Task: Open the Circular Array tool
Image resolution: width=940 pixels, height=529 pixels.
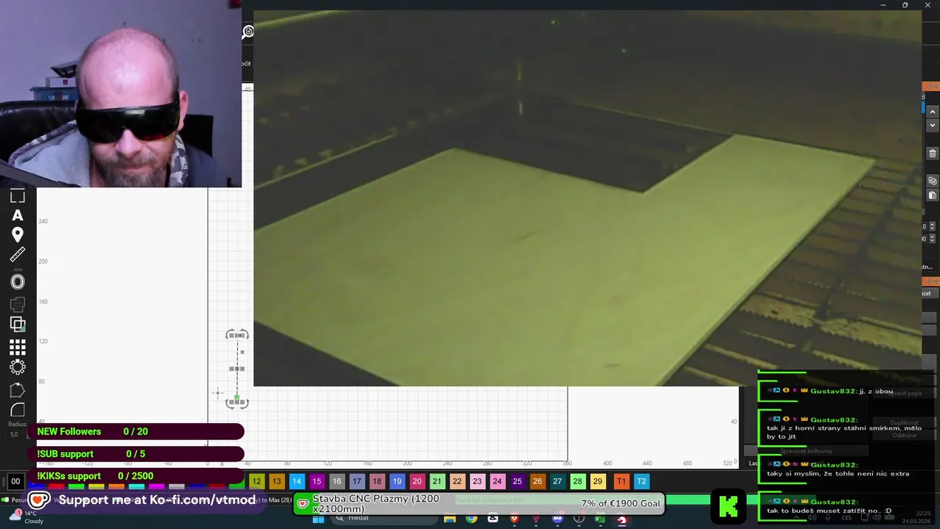Action: click(x=18, y=367)
